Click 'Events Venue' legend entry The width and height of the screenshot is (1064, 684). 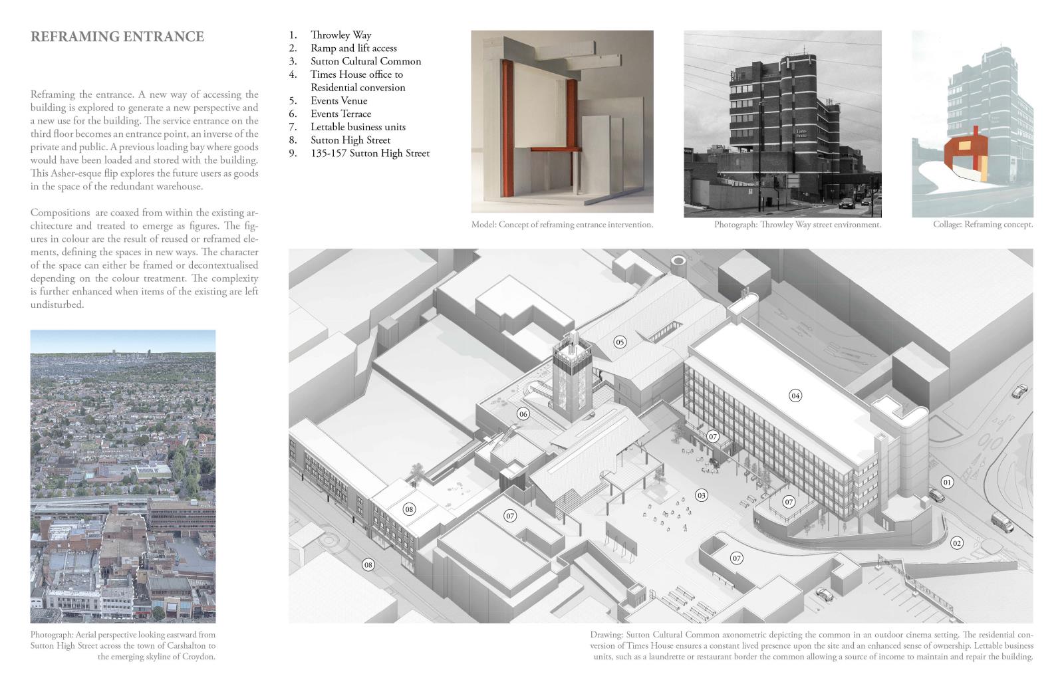click(338, 100)
